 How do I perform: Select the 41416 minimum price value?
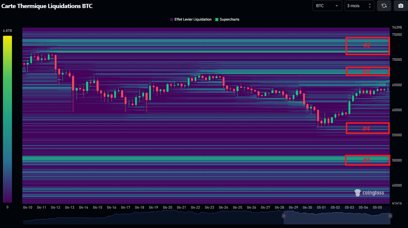(x=397, y=203)
